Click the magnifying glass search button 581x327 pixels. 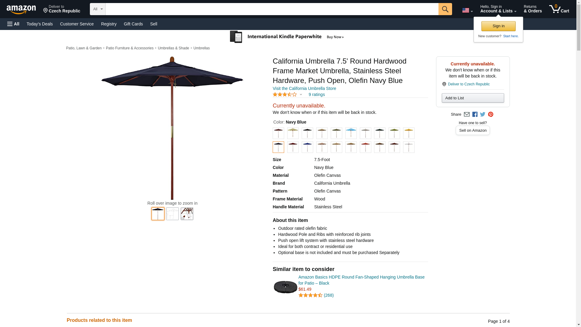tap(445, 9)
